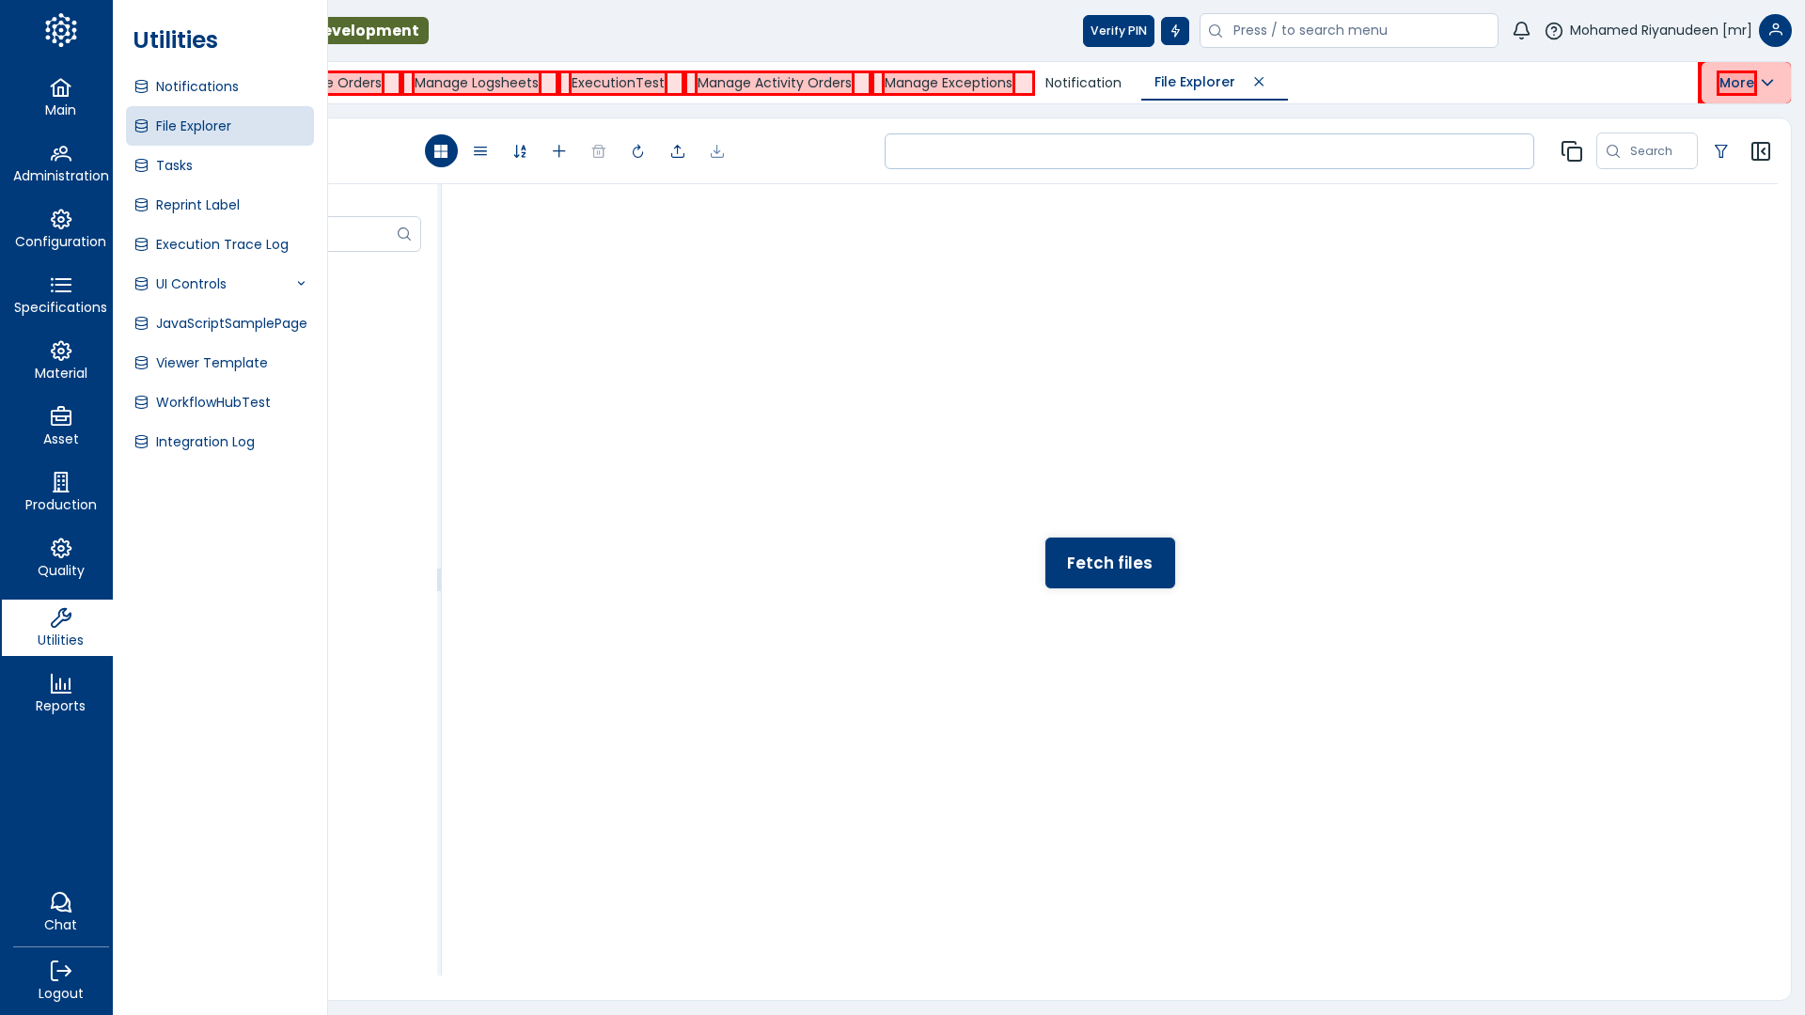Click the plus icon to add new
Screen dimensions: 1805x1015
pos(559,151)
